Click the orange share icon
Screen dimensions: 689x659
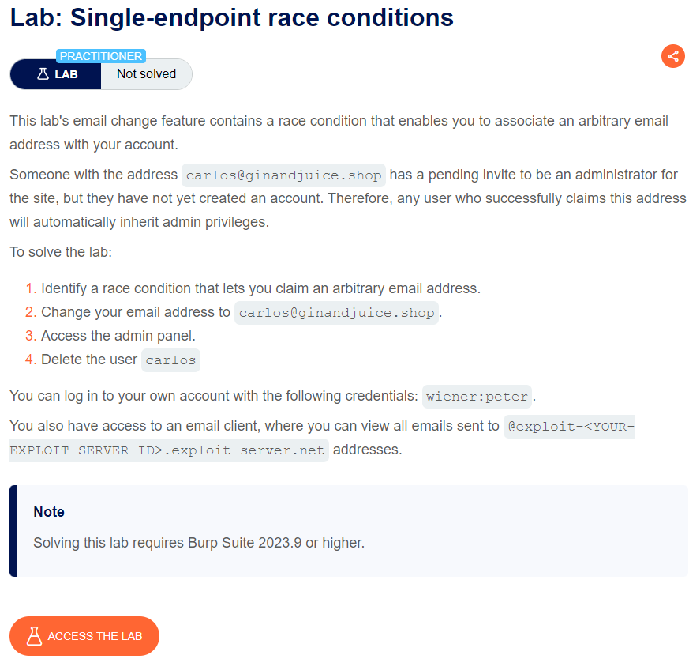(672, 56)
